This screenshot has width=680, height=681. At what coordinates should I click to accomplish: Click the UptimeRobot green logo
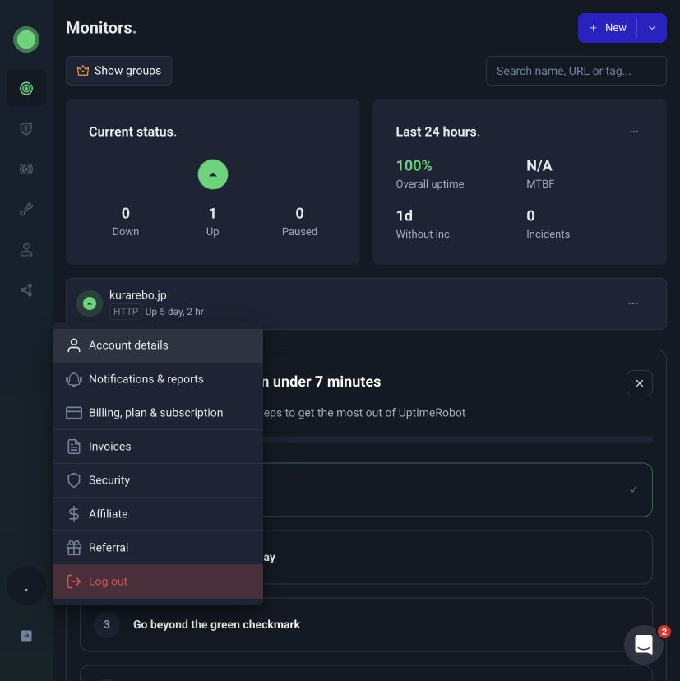tap(26, 39)
